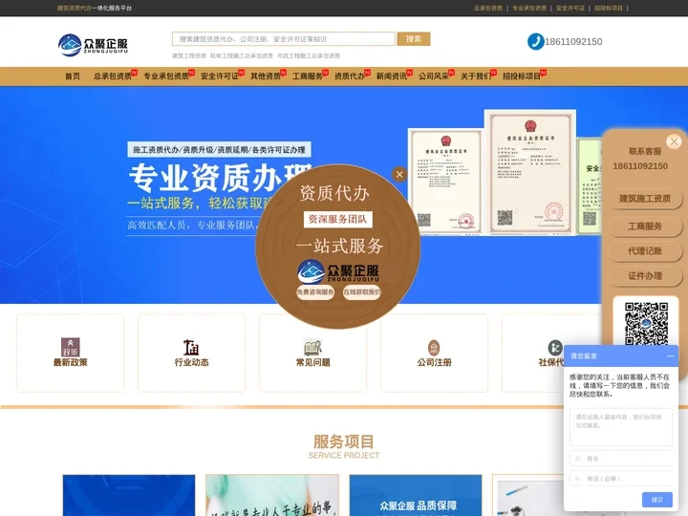
Task: Click 专业承包资质 link in top bar
Action: coord(529,8)
